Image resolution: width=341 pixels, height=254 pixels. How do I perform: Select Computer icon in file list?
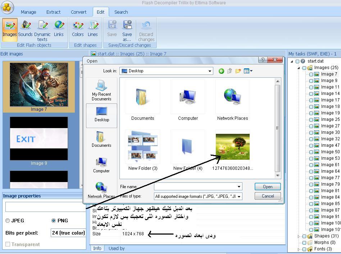pyautogui.click(x=188, y=100)
